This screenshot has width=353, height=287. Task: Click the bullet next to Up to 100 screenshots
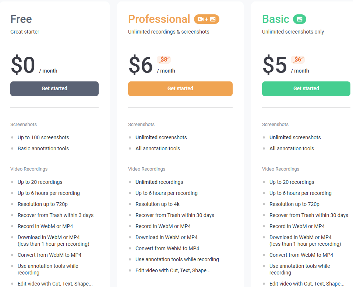tap(11, 137)
